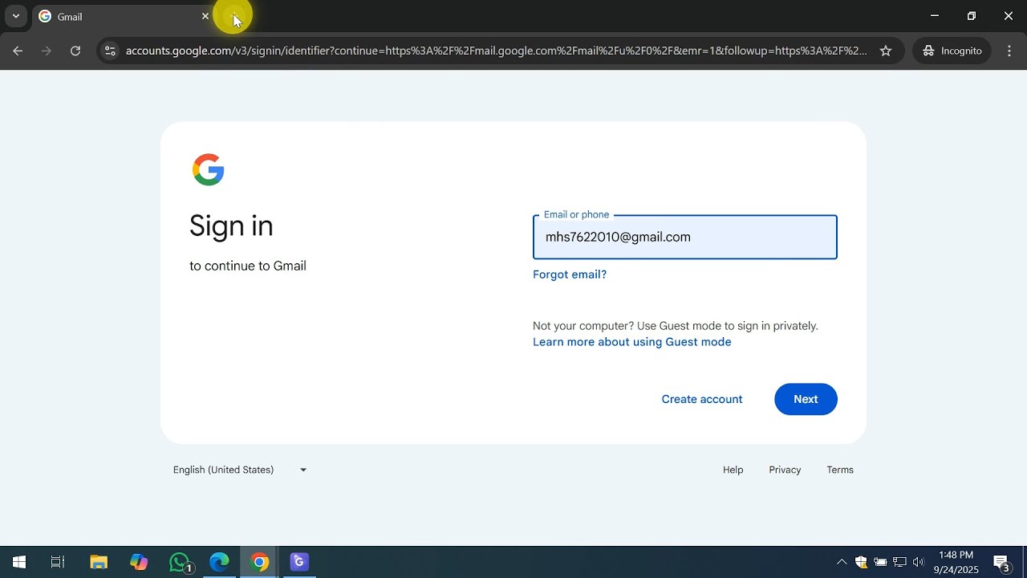
Task: Open the English (United States) language dropdown
Action: (x=241, y=470)
